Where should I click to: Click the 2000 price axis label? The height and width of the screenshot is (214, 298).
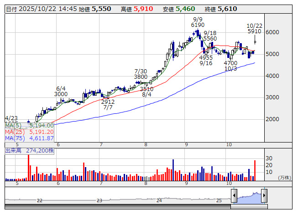[x=272, y=119]
